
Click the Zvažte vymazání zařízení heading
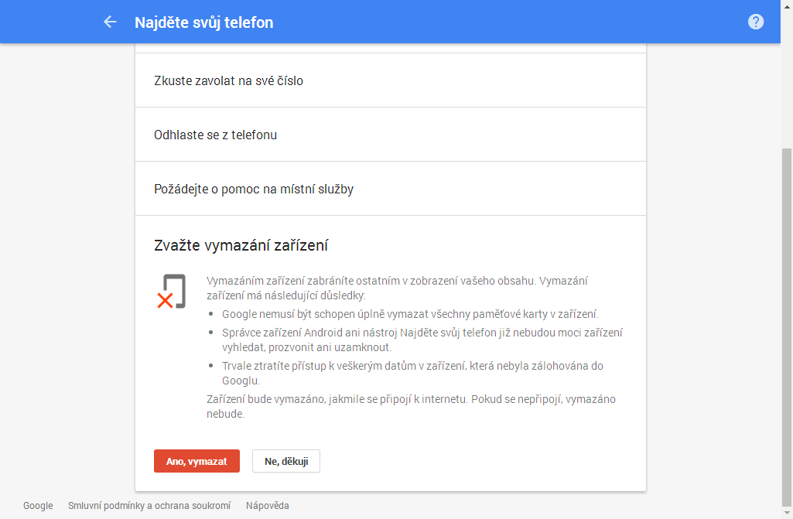pos(241,245)
